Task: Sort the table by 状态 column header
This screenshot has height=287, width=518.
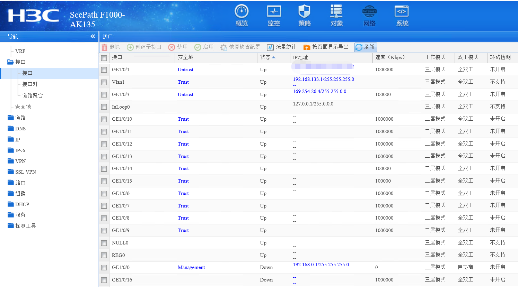Action: tap(265, 57)
